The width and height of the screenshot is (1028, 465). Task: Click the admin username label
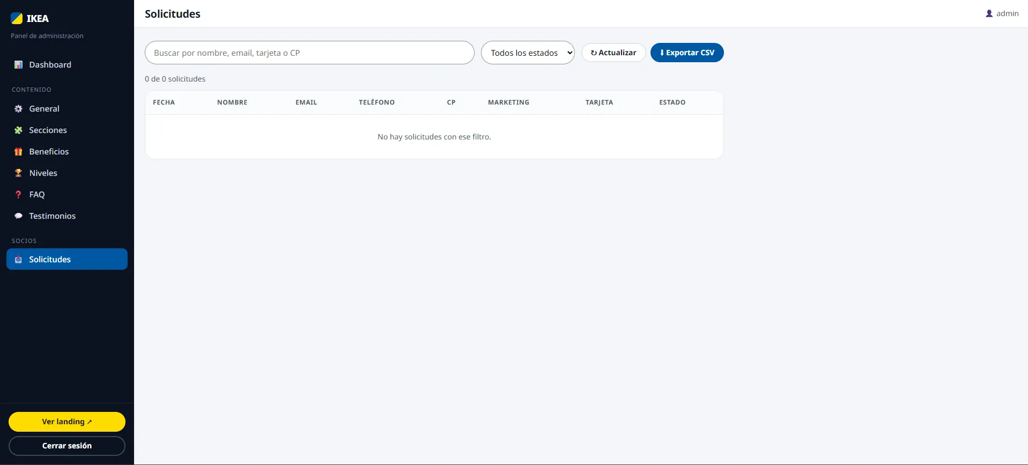tap(1008, 13)
